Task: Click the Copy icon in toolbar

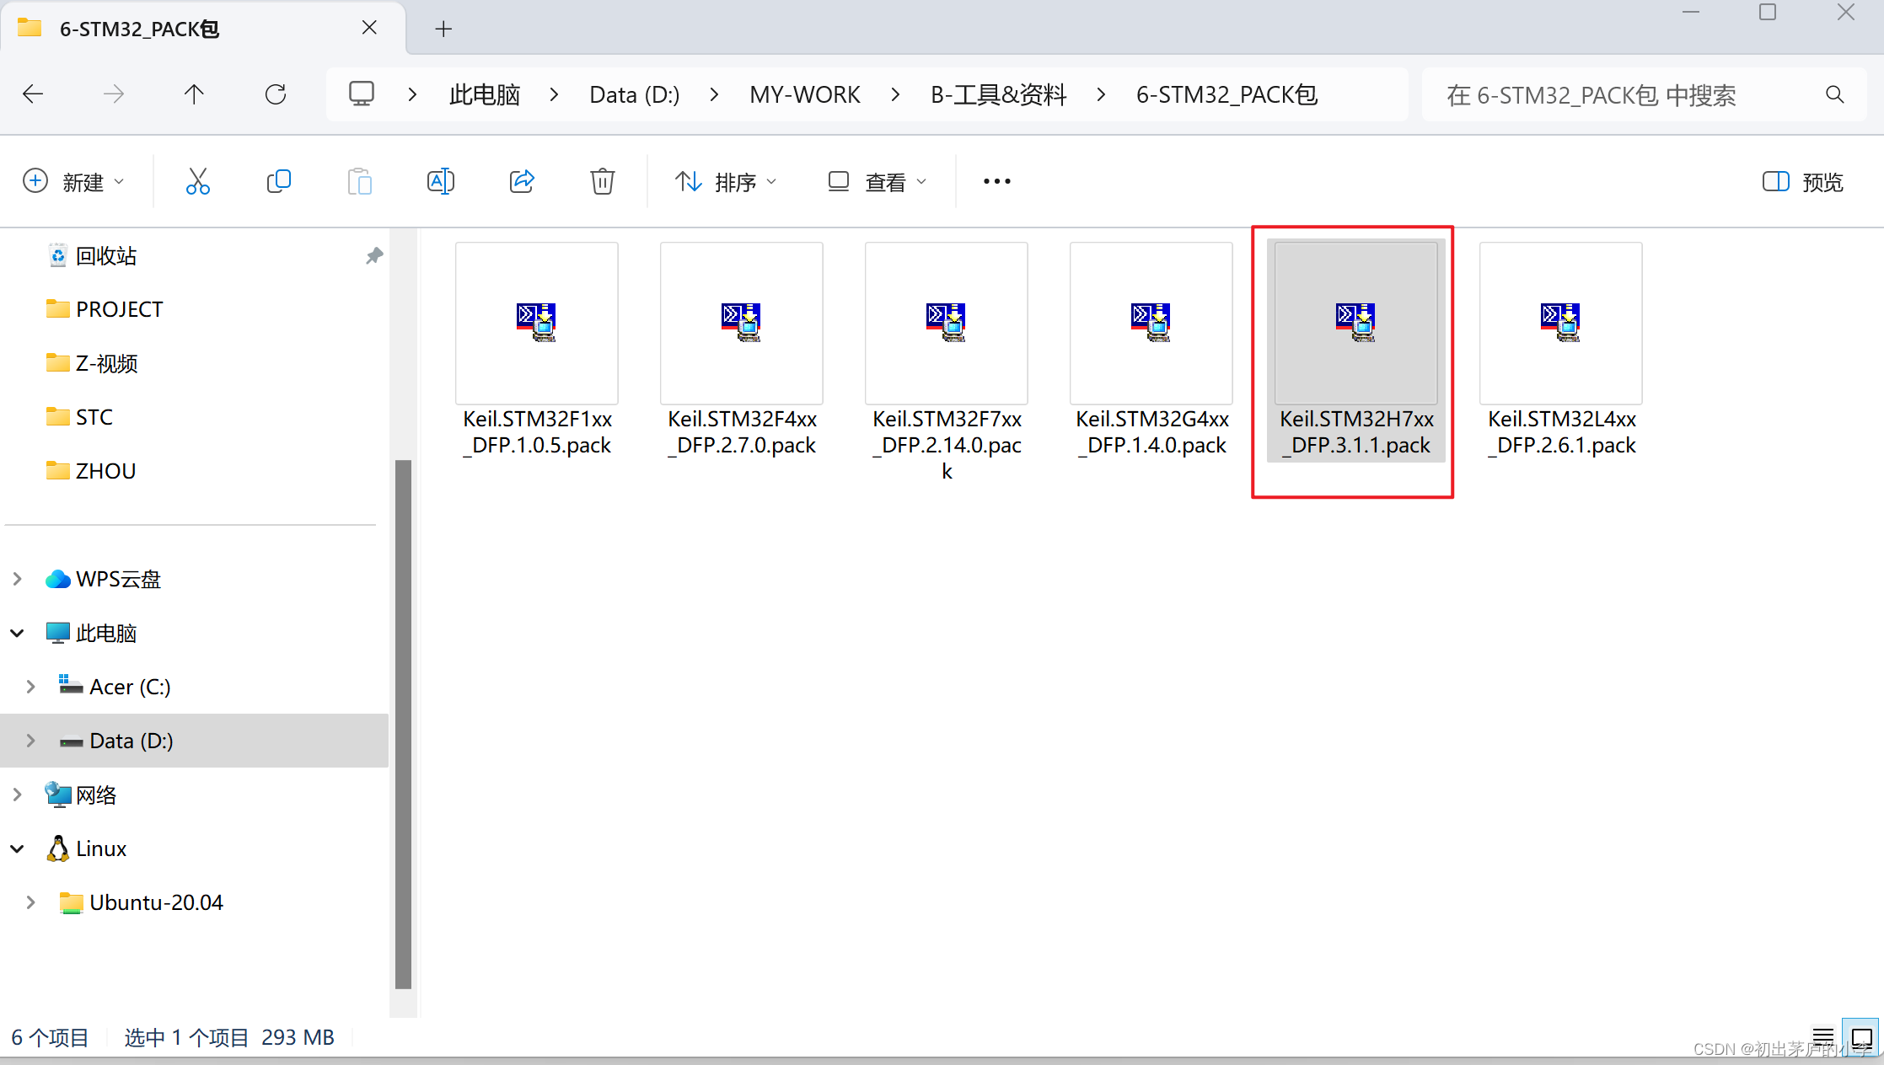Action: [278, 181]
